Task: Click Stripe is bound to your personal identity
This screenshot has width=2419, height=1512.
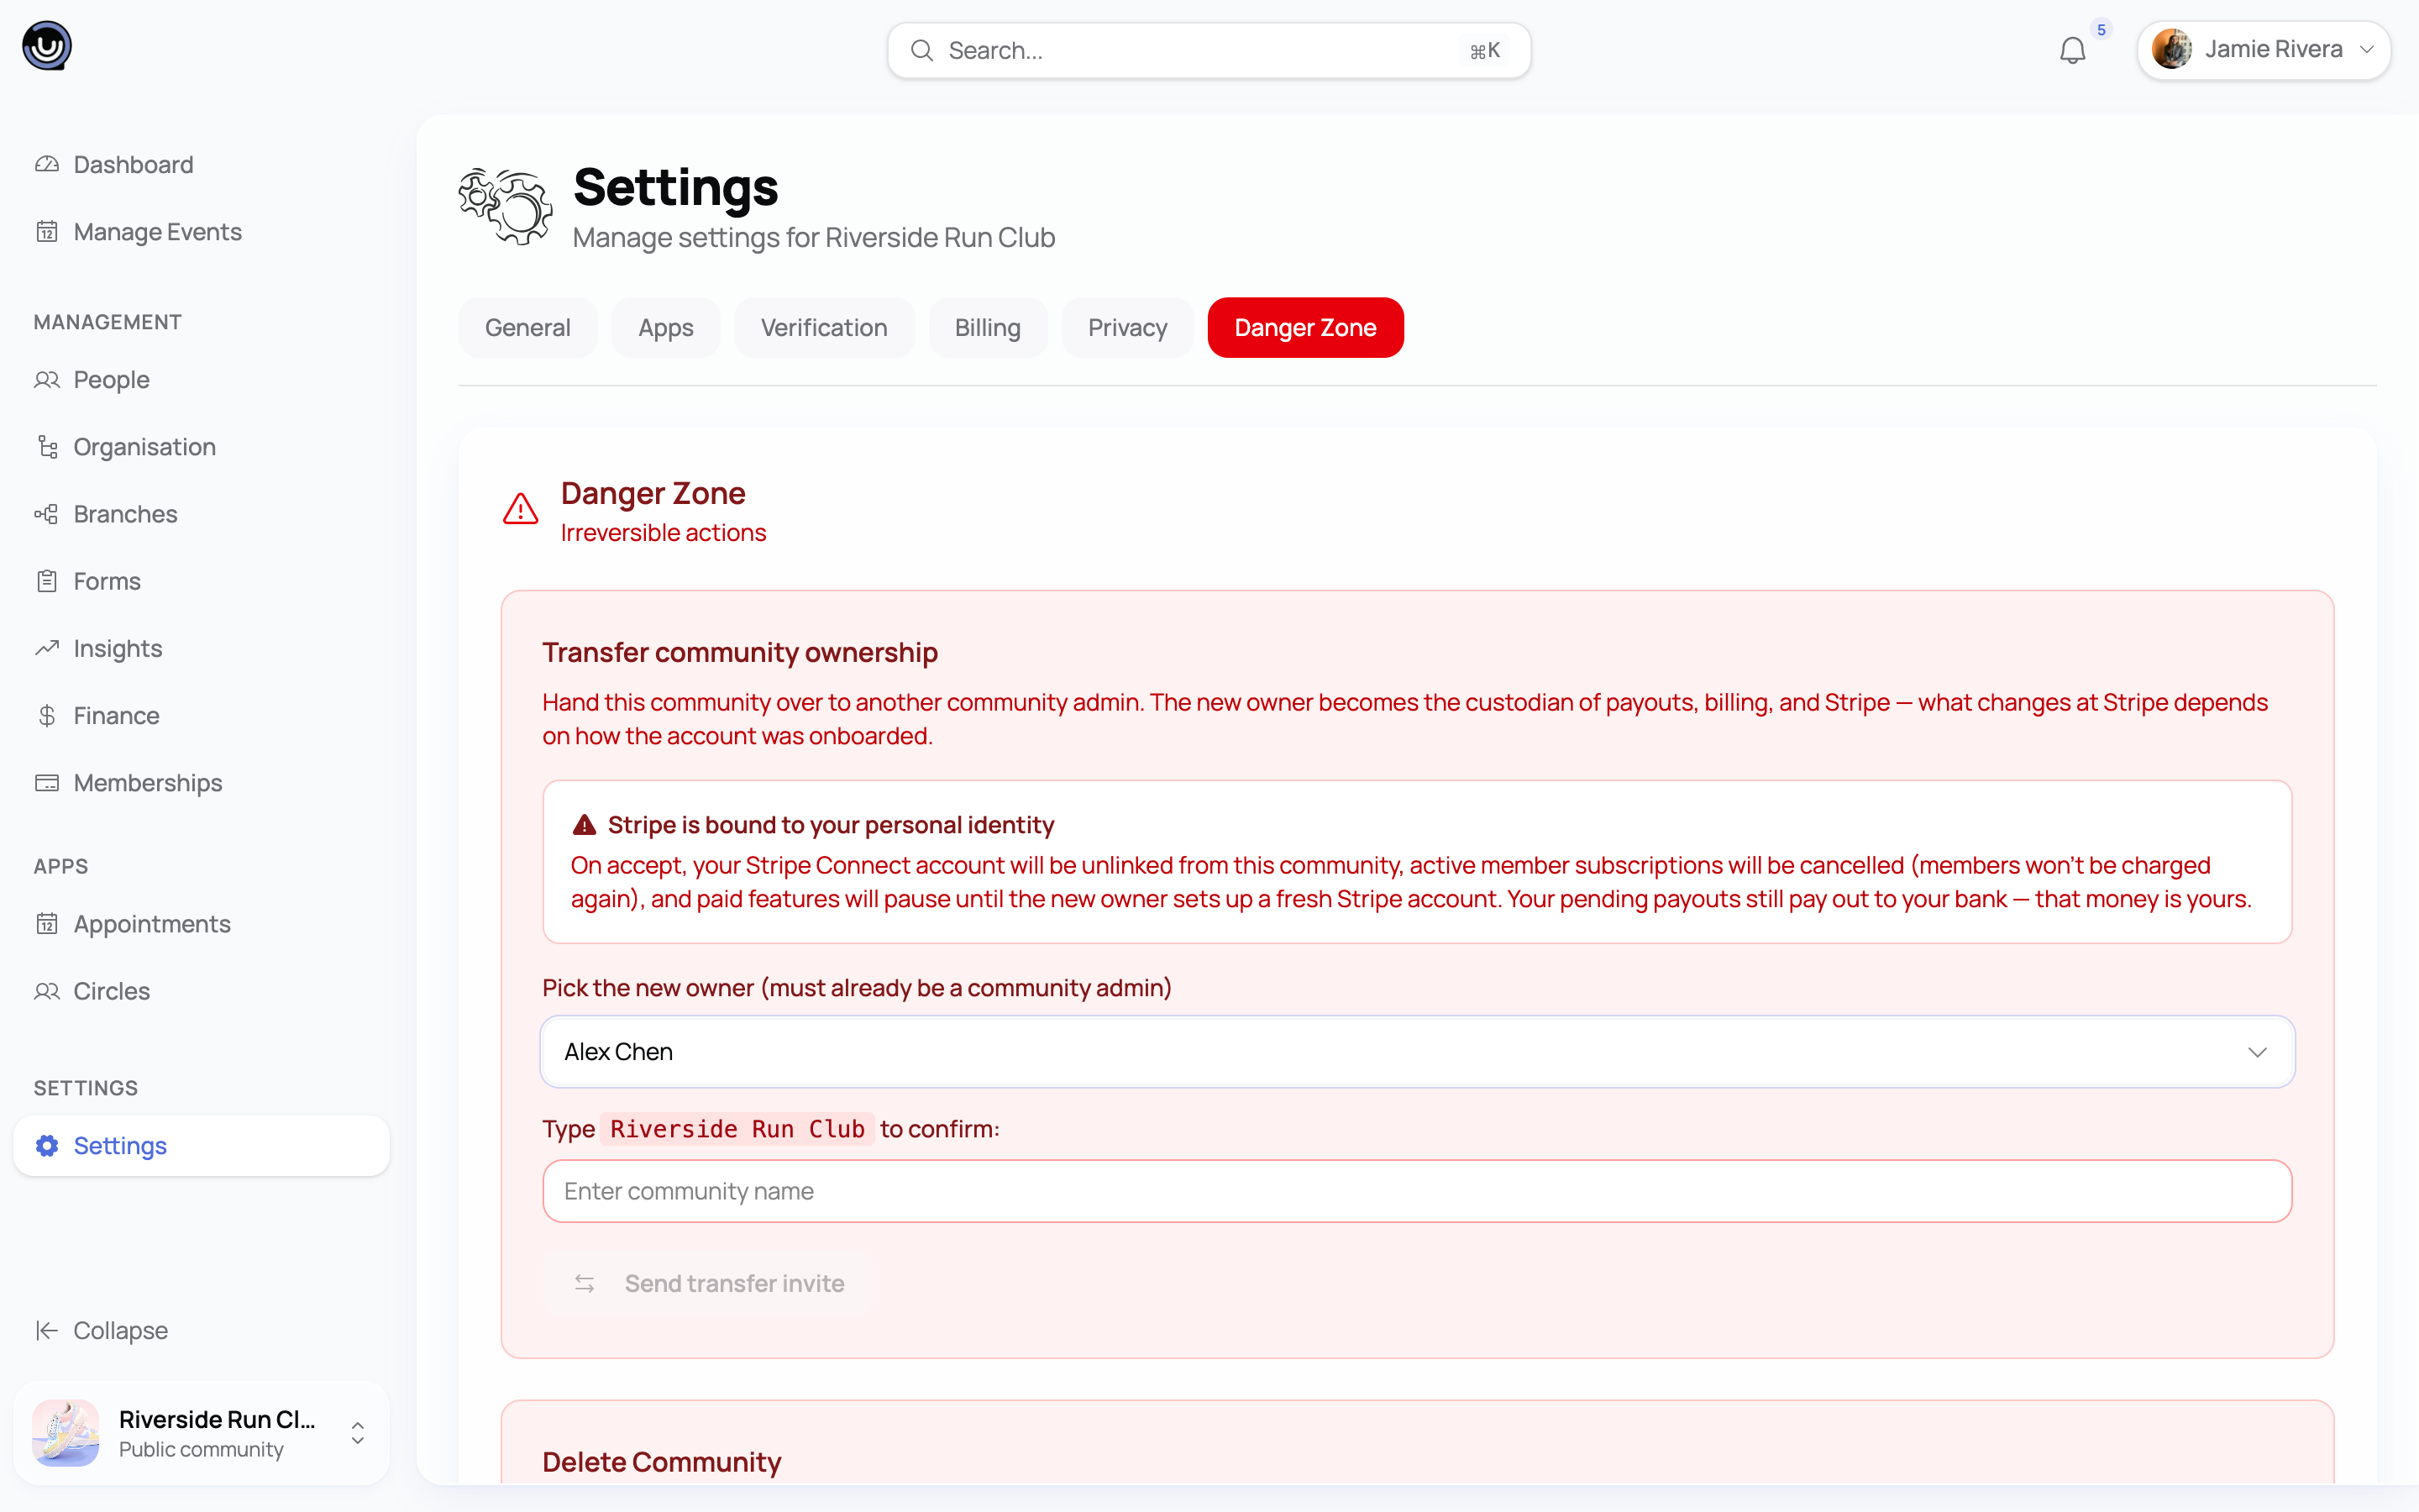Action: (831, 825)
